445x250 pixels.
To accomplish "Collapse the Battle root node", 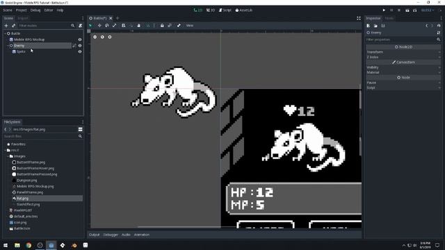I will 5,33.
